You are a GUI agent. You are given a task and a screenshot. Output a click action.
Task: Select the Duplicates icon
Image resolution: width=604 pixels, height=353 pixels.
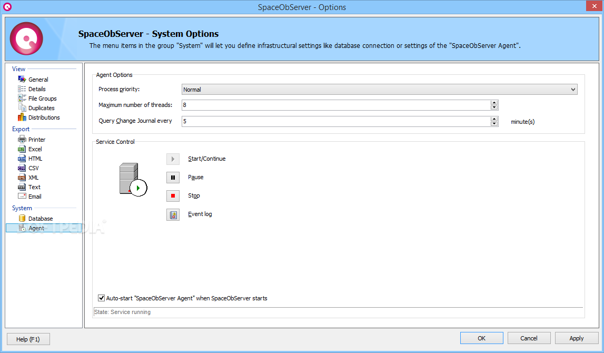(x=22, y=108)
